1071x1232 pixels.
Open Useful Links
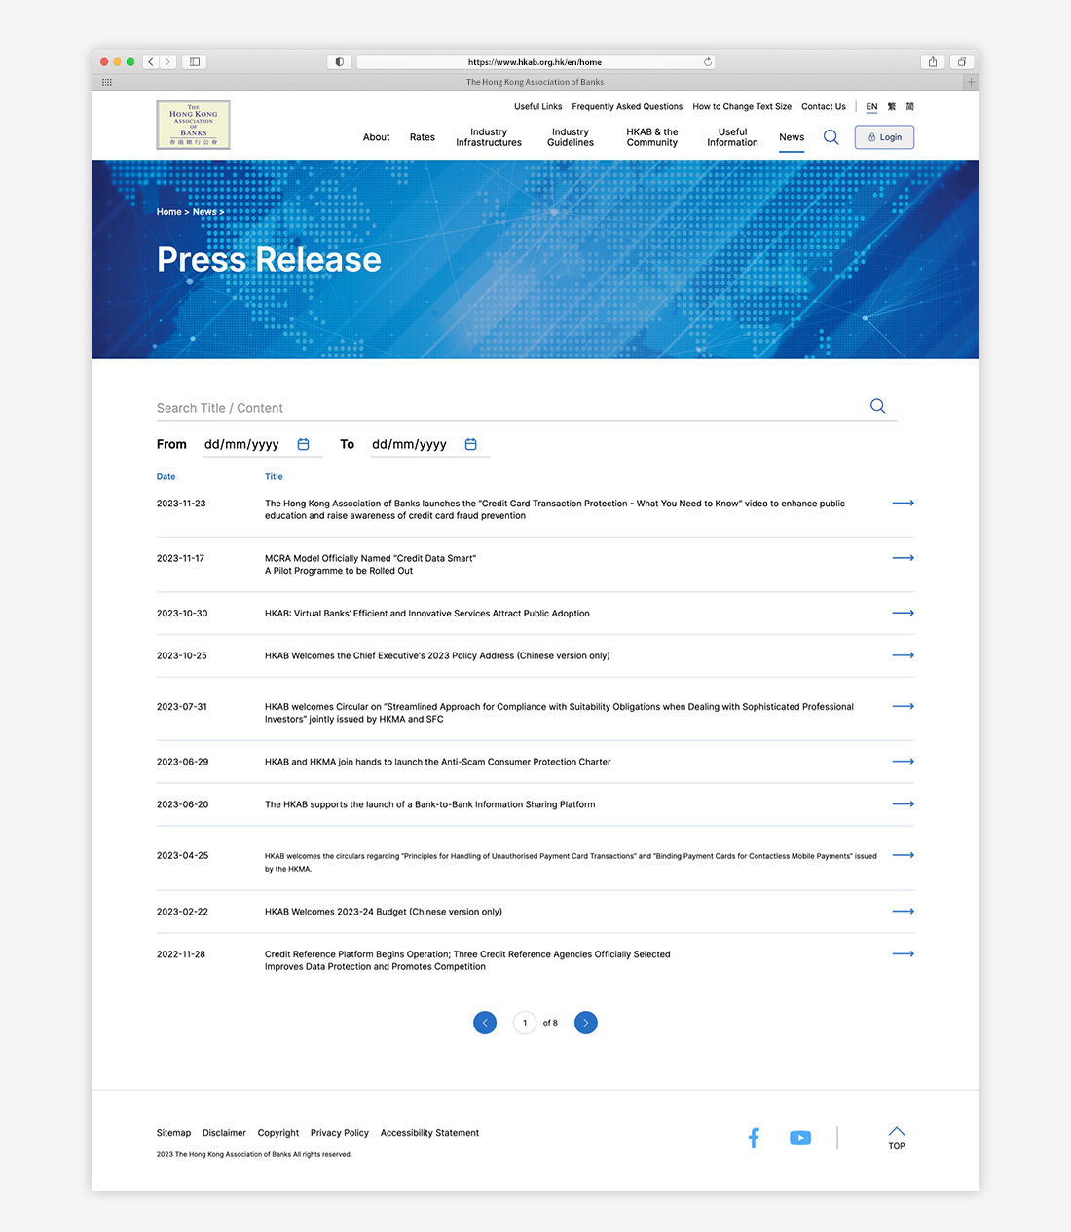point(538,106)
